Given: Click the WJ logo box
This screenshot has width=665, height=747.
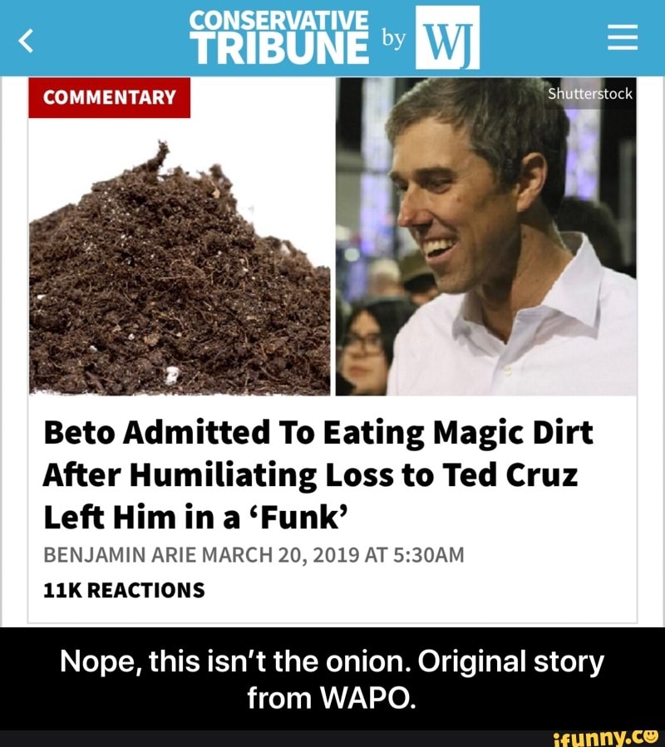Looking at the screenshot, I should tap(447, 37).
